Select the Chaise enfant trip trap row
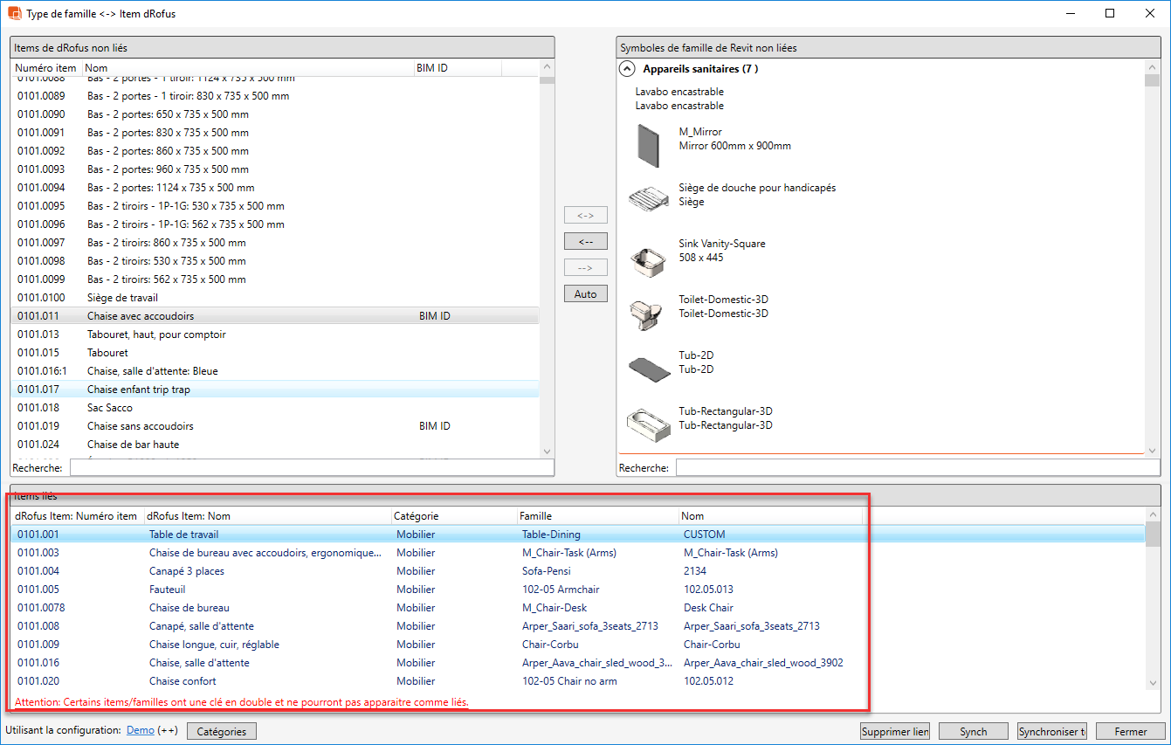1171x745 pixels. (x=139, y=390)
